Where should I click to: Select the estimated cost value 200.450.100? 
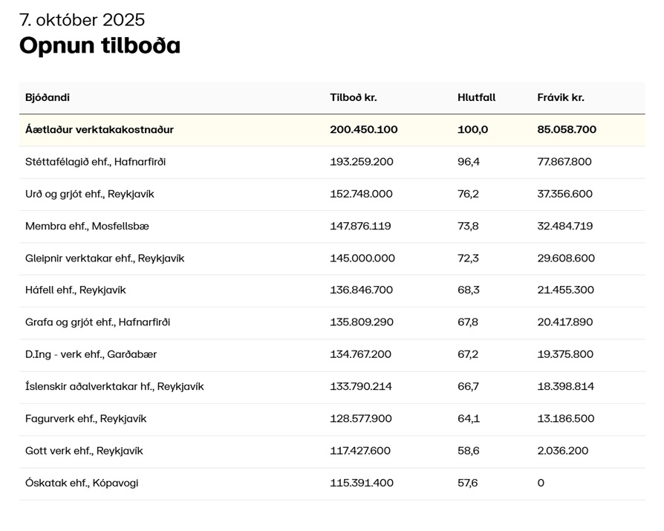point(364,129)
